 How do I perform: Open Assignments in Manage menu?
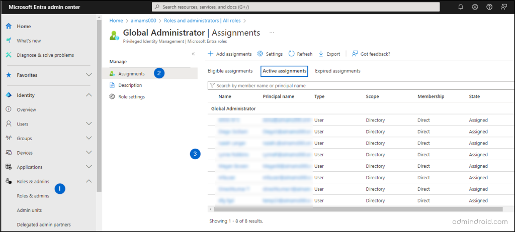coord(150,73)
